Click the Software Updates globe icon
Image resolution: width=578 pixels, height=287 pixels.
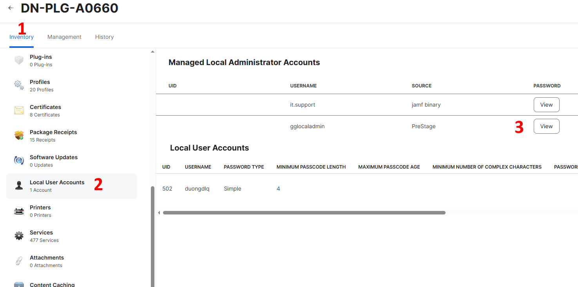[19, 161]
